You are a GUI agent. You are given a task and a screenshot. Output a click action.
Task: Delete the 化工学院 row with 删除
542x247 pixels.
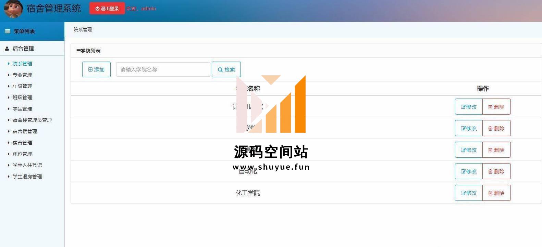click(x=496, y=193)
